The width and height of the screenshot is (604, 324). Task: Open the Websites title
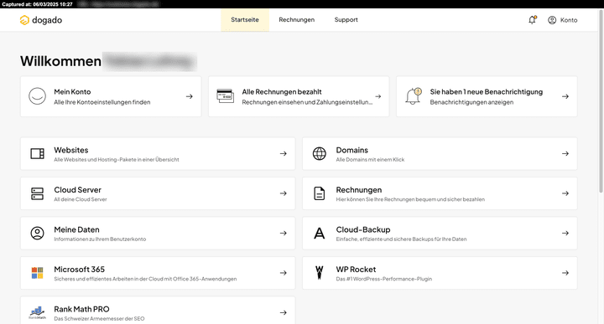[x=71, y=150]
